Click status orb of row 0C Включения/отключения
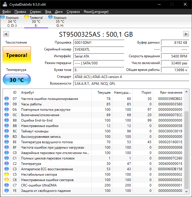The height and width of the screenshot is (197, 192). tap(7, 115)
